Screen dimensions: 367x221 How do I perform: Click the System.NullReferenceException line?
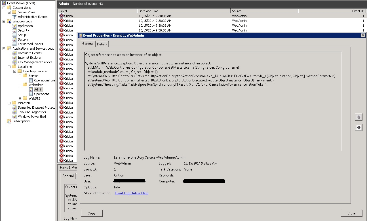coord(148,63)
